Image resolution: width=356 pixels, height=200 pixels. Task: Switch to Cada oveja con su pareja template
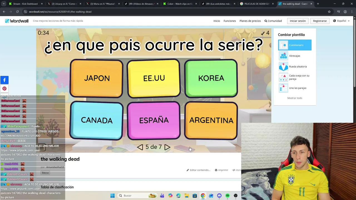coord(295,77)
